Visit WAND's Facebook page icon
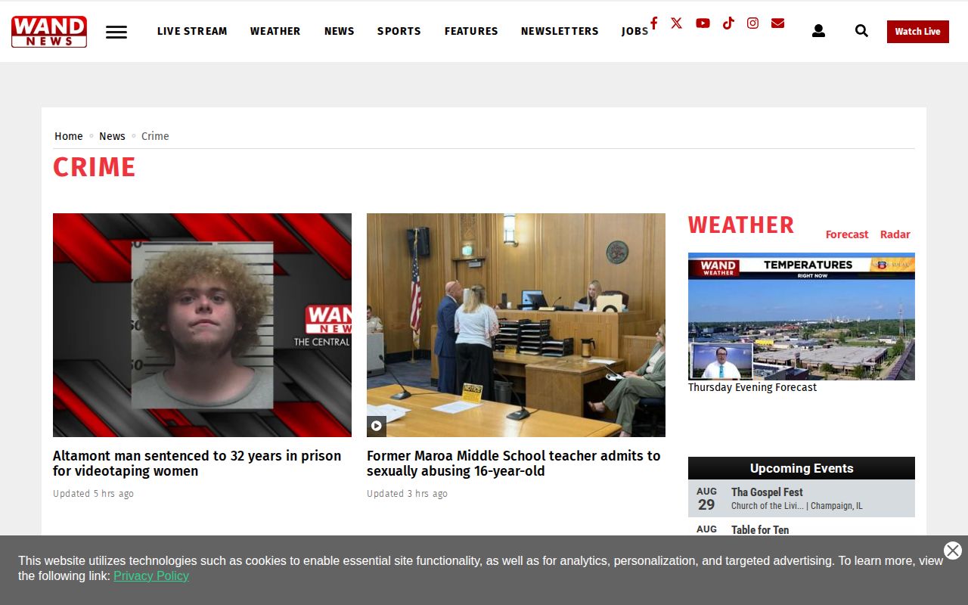 click(654, 23)
